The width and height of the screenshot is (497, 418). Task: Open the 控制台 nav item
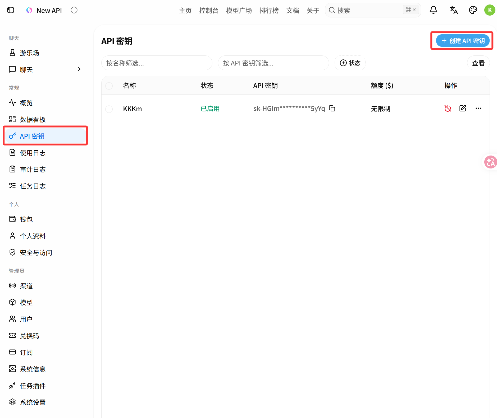point(209,10)
